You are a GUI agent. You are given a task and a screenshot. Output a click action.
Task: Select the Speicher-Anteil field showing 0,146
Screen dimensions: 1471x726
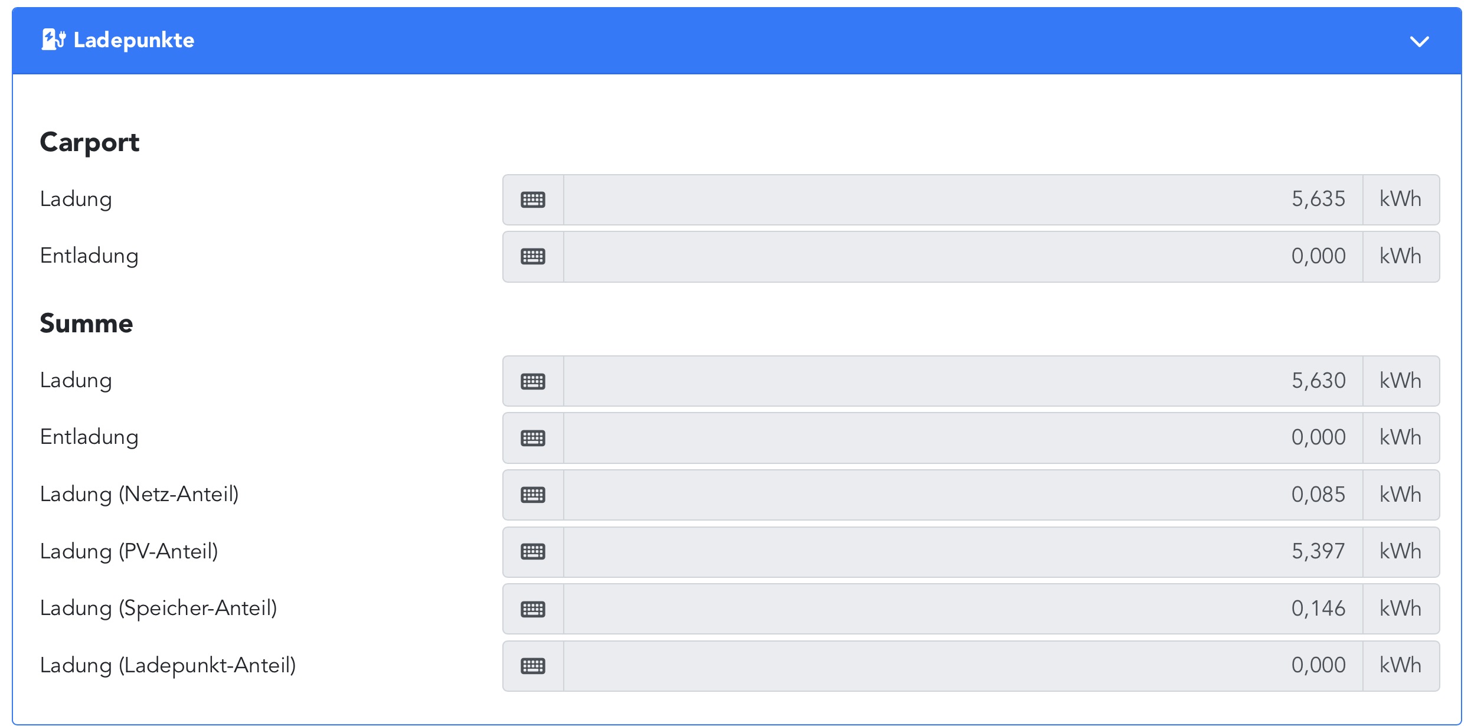point(962,609)
